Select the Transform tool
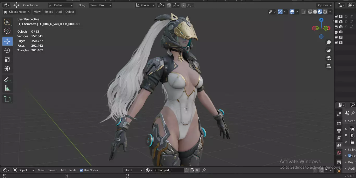This screenshot has height=178, width=356. [8, 69]
